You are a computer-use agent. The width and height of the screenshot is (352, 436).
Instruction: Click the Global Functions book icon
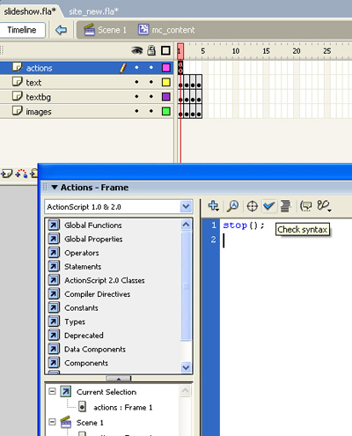point(54,225)
